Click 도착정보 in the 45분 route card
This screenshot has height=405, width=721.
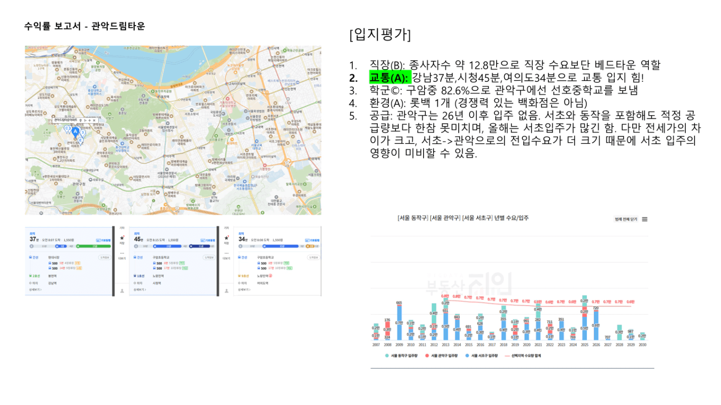[x=209, y=257]
